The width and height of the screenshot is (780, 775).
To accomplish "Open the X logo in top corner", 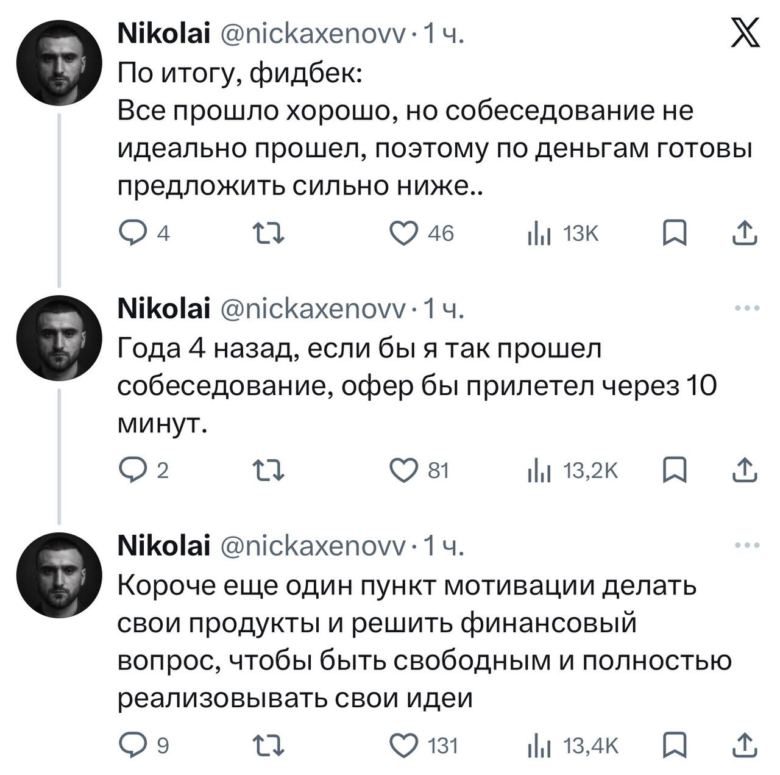I will tap(745, 34).
